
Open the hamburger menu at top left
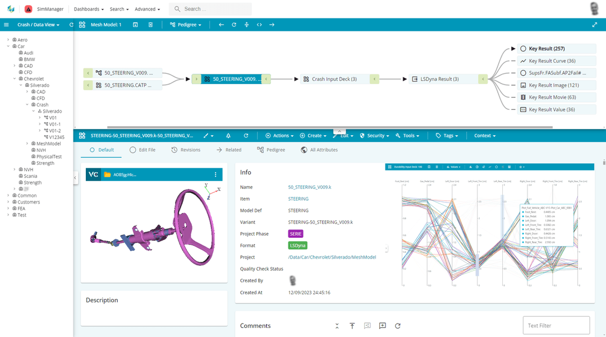6,24
